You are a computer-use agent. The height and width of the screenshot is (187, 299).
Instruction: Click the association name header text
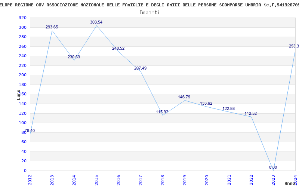coord(149,5)
